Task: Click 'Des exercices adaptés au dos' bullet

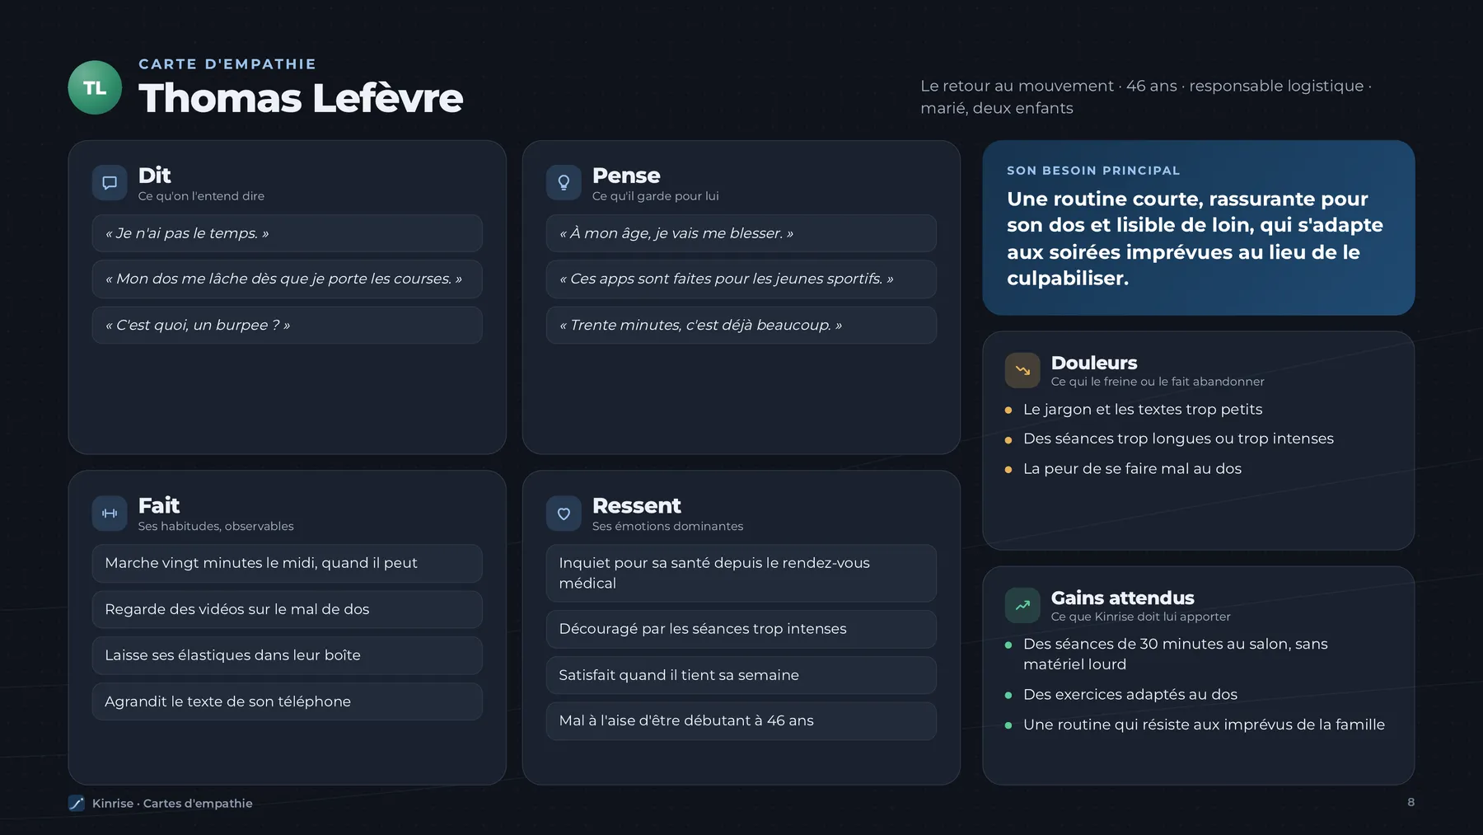Action: (1130, 695)
